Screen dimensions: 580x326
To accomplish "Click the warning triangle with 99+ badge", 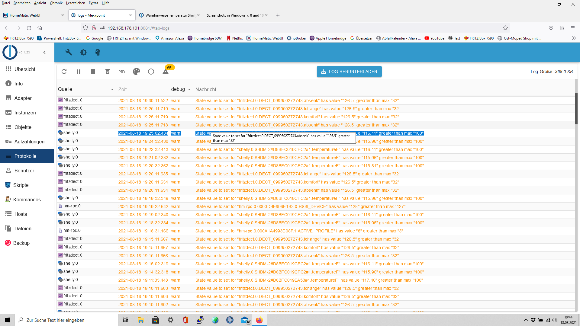I will [x=166, y=72].
